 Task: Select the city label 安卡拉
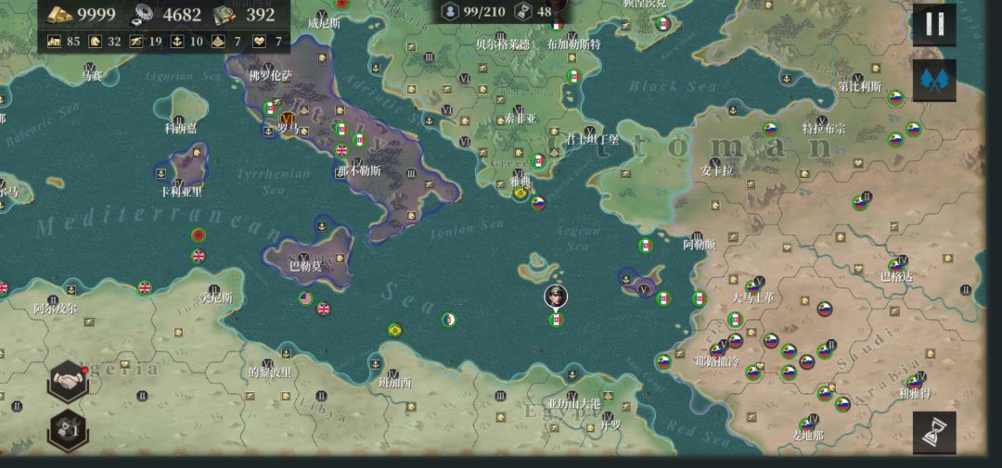click(x=717, y=171)
